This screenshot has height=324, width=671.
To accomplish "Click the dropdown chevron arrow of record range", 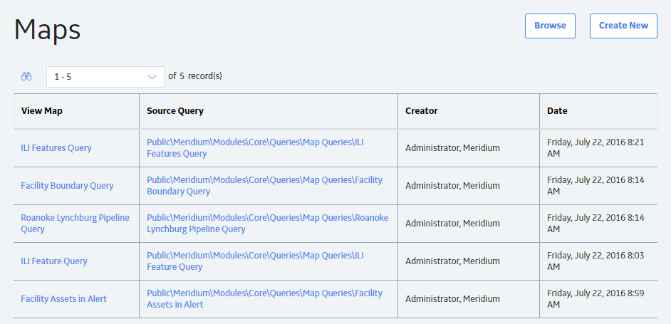I will click(x=152, y=77).
